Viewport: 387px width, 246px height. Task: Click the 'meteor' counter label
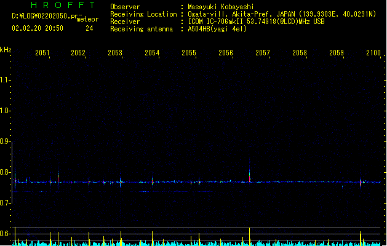pos(87,19)
